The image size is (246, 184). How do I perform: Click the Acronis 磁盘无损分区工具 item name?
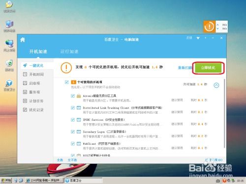pos(99,96)
